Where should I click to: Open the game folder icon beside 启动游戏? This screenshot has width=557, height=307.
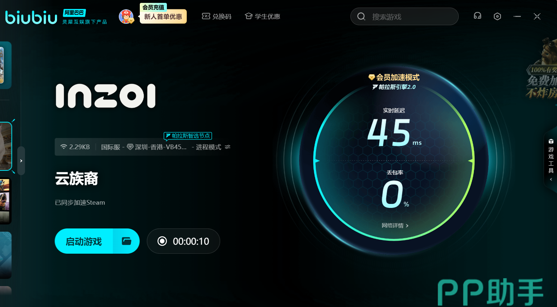[x=126, y=241]
